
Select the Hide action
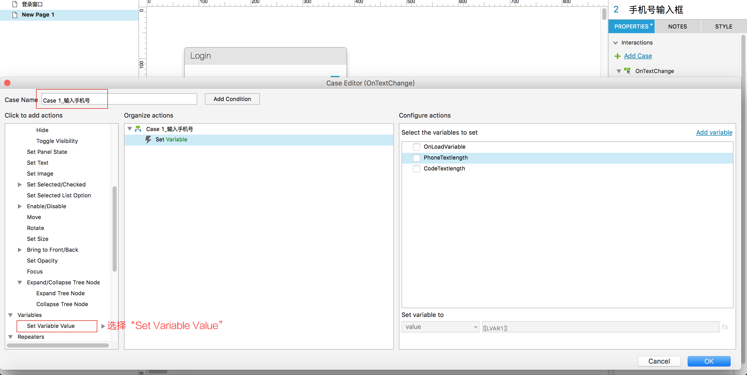coord(42,130)
